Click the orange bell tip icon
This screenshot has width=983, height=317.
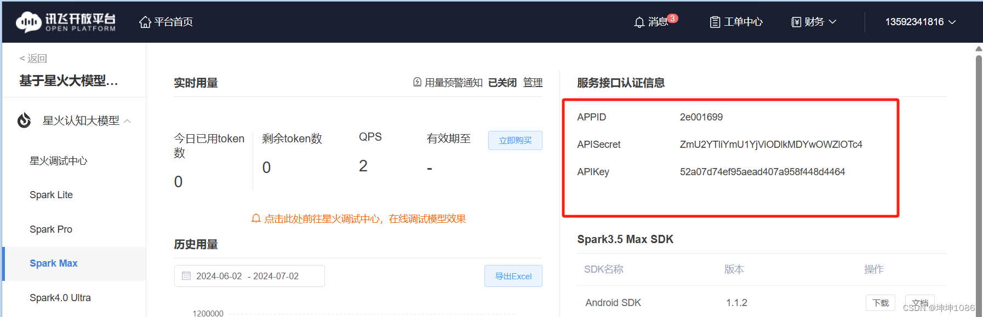256,218
